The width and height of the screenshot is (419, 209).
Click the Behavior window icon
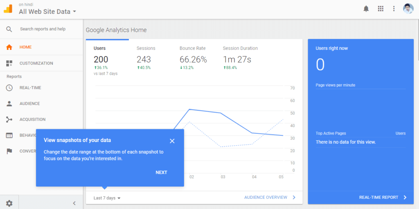[9, 135]
